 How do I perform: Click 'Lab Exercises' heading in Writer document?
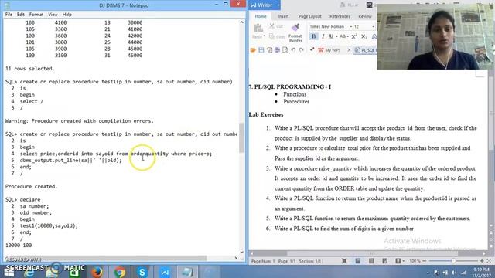[266, 114]
